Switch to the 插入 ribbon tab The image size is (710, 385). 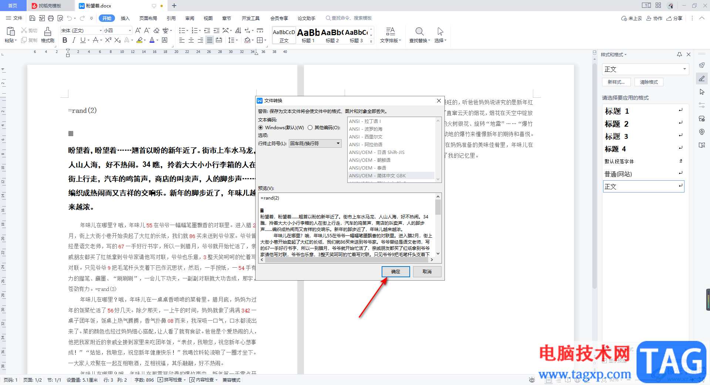click(x=125, y=18)
